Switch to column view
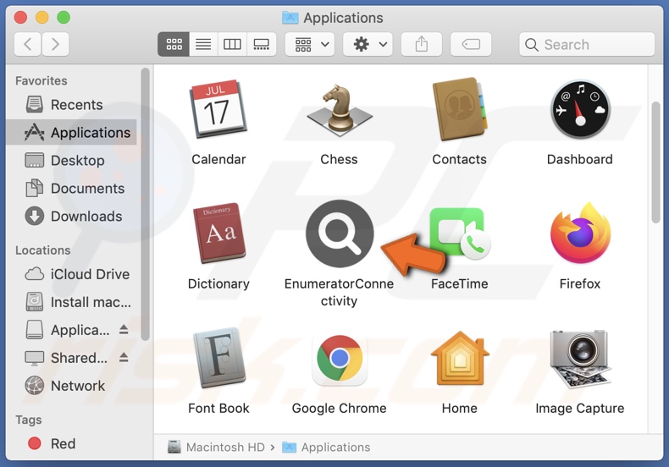 (x=232, y=44)
